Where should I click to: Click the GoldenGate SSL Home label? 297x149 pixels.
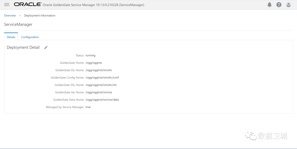pos(70,85)
